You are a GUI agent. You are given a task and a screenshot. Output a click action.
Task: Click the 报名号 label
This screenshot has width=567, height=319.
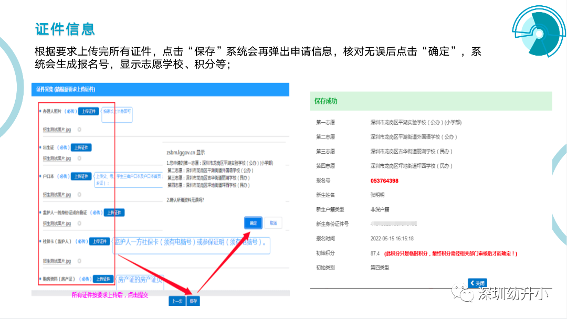pos(323,180)
